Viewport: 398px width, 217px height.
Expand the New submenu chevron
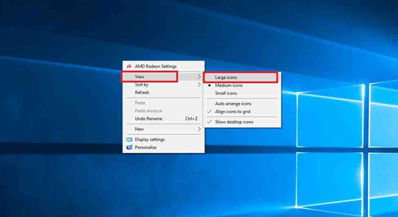click(199, 129)
